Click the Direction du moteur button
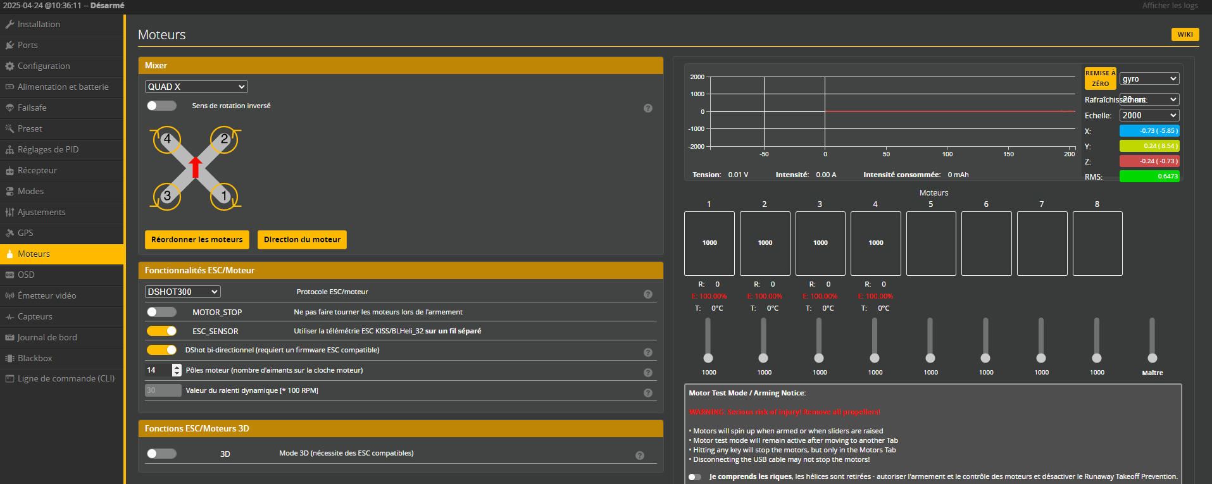The image size is (1212, 484). [302, 240]
